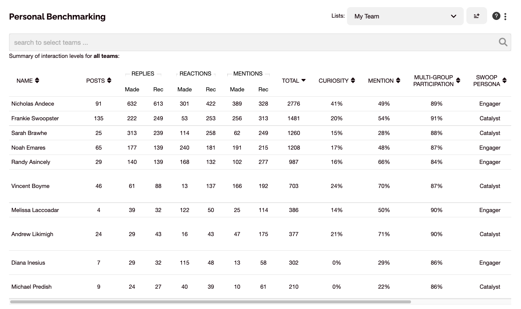
Task: Click the horizontal scrollbar under the table
Action: click(211, 301)
